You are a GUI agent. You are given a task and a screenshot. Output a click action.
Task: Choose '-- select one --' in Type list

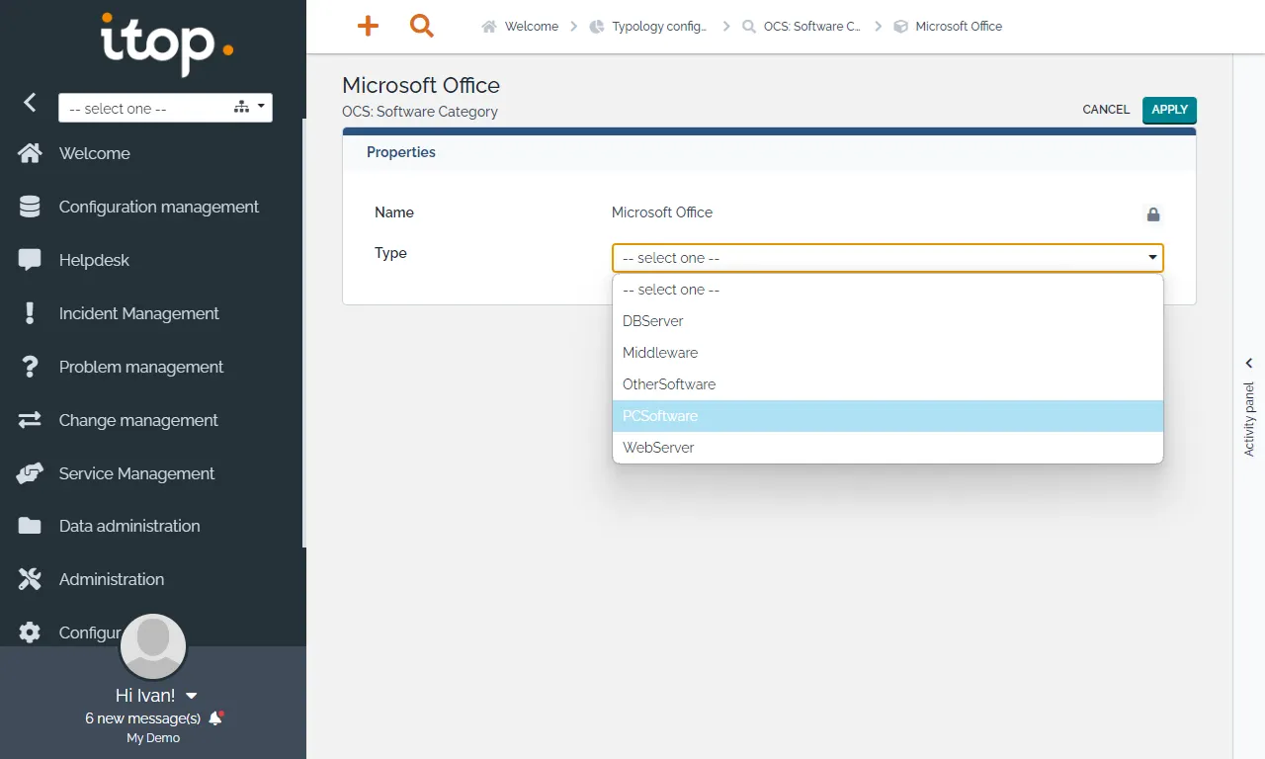pos(887,290)
